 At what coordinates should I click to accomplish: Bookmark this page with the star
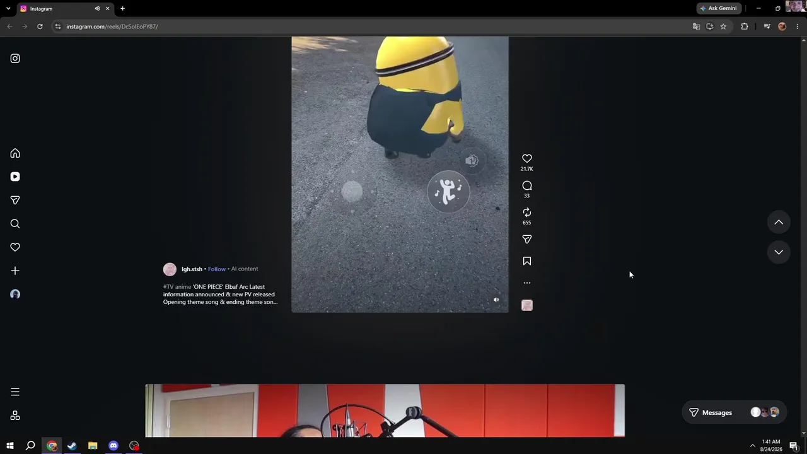pos(723,26)
